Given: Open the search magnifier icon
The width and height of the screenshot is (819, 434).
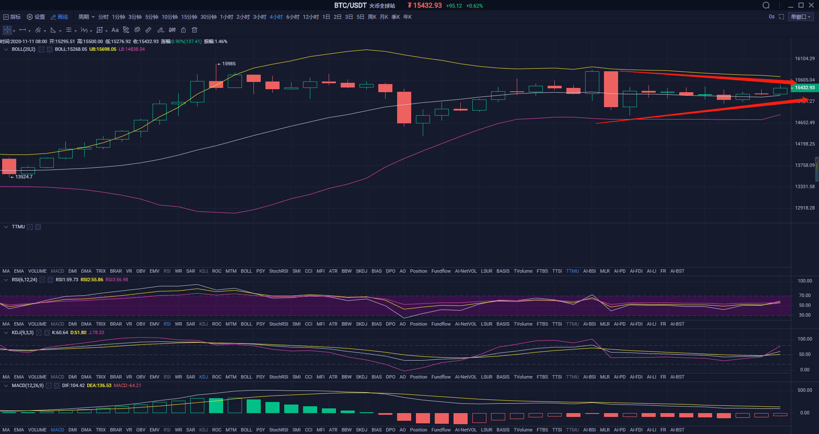Looking at the screenshot, I should point(766,6).
